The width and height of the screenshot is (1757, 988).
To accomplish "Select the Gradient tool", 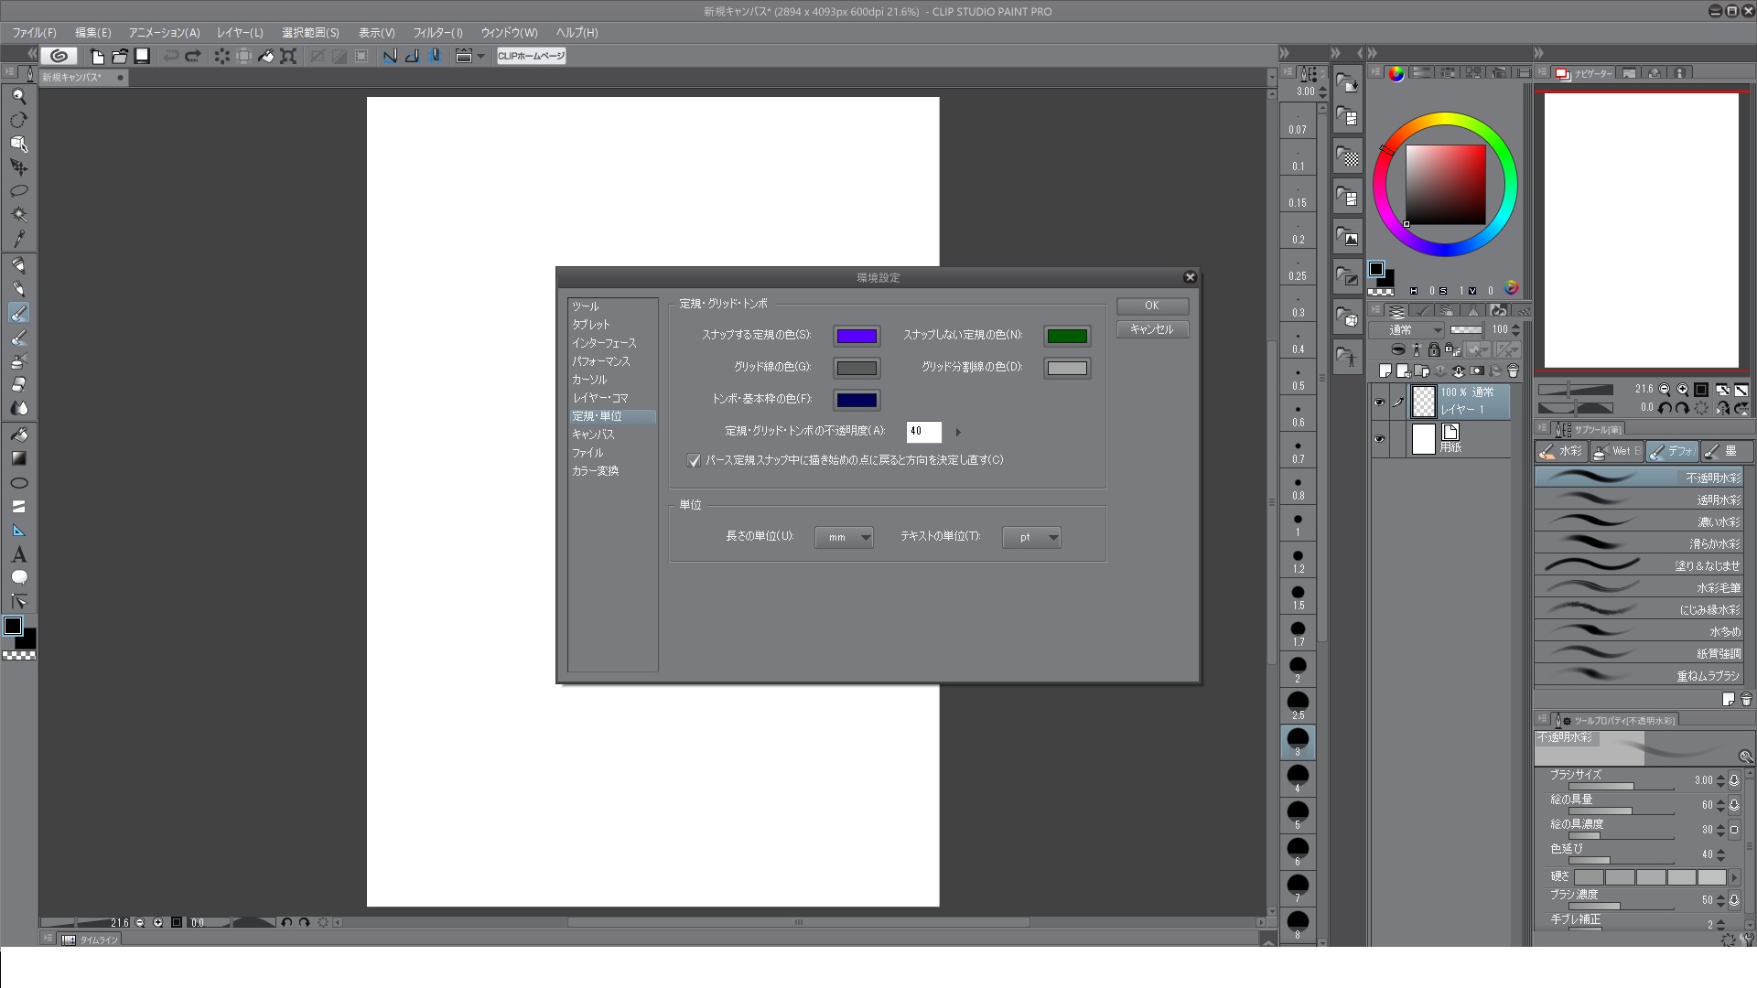I will coord(18,458).
